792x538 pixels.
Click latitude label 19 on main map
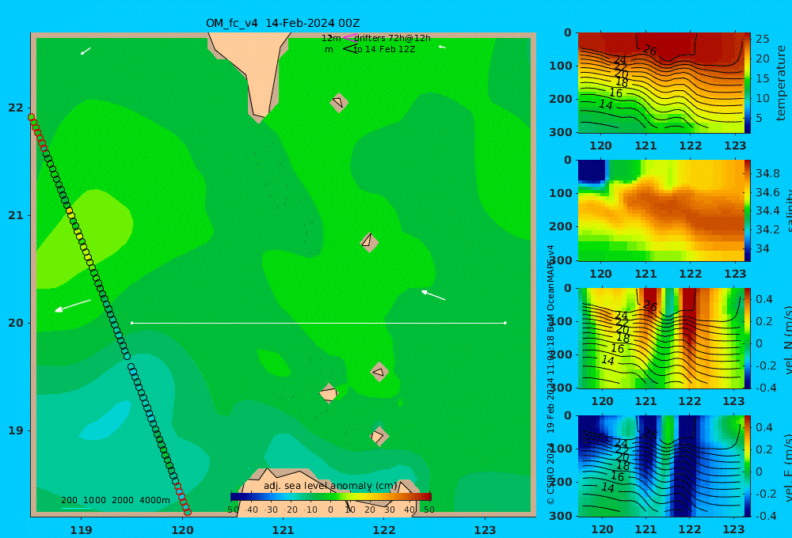(16, 430)
